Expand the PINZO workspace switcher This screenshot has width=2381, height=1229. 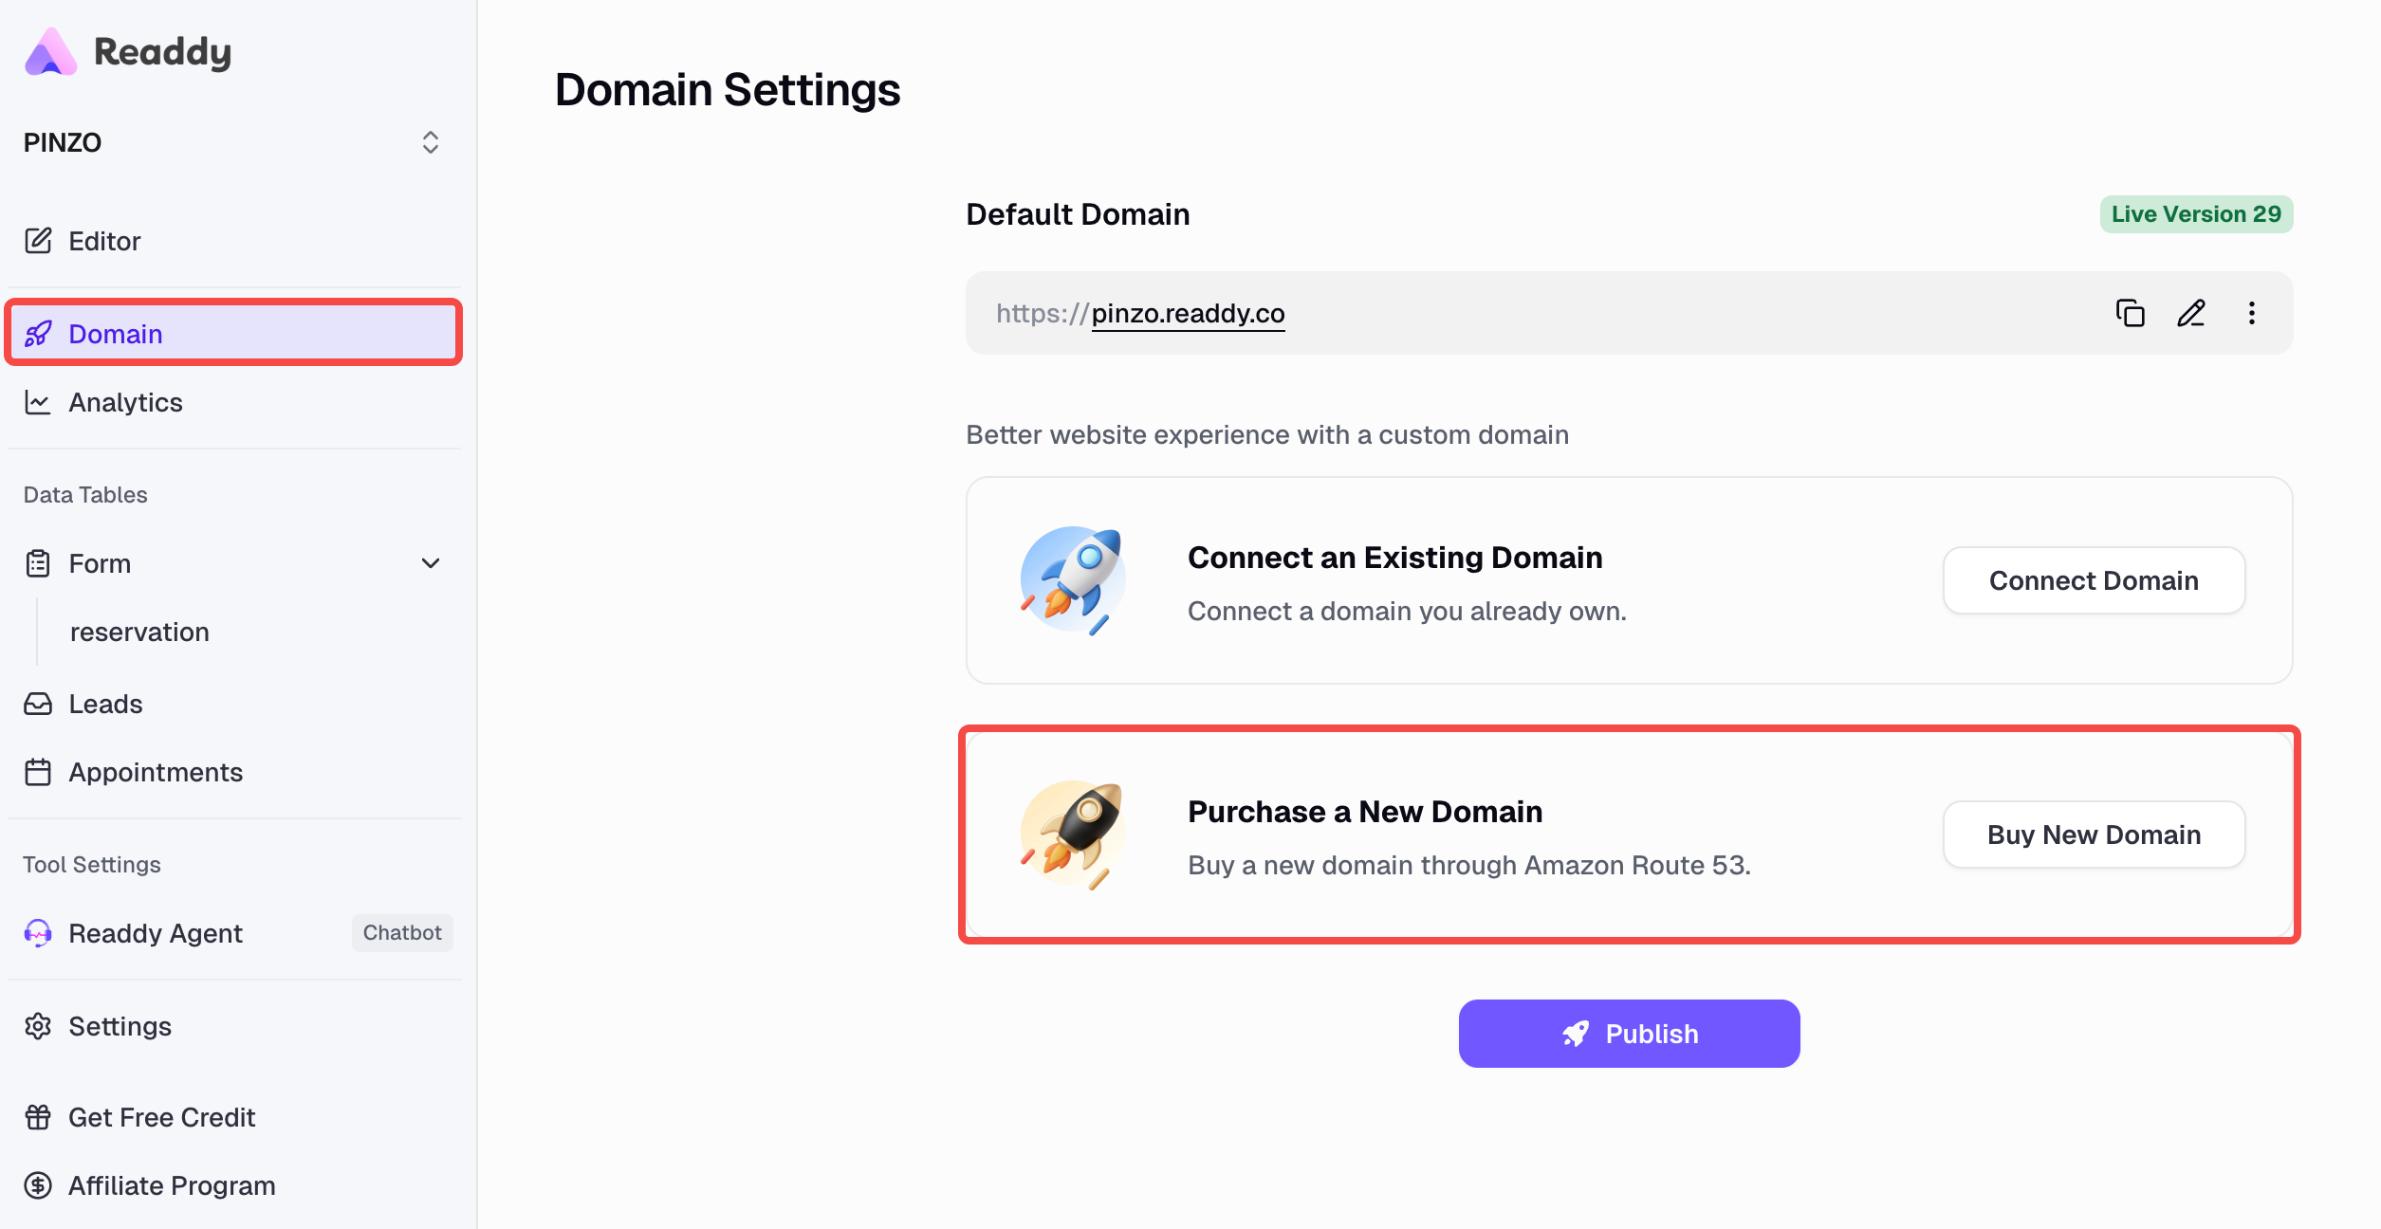point(431,141)
